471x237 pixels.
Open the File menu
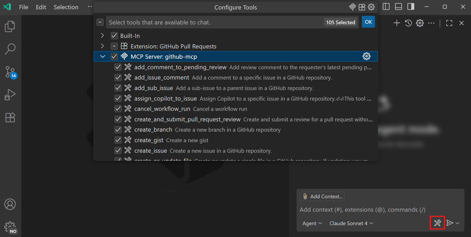[23, 7]
